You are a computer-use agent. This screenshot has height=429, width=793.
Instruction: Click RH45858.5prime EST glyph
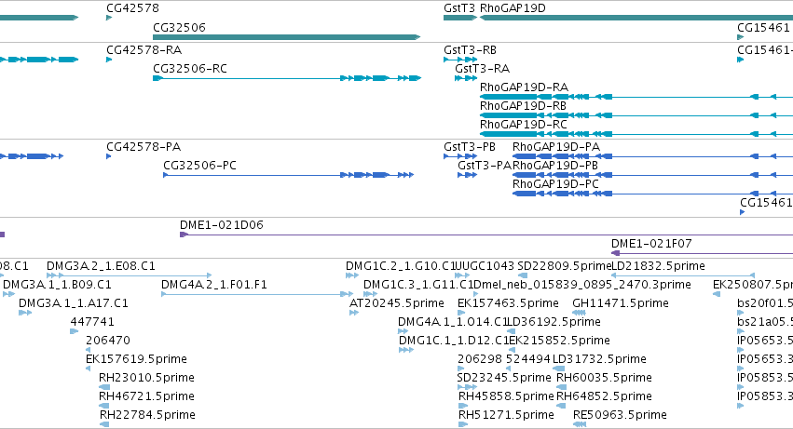coord(463,406)
